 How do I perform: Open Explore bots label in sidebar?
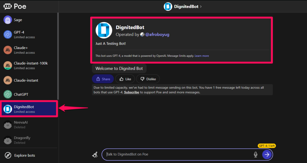point(25,156)
